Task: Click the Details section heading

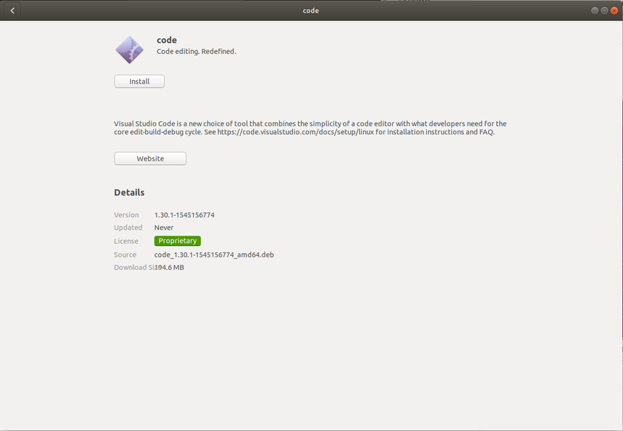Action: (129, 193)
